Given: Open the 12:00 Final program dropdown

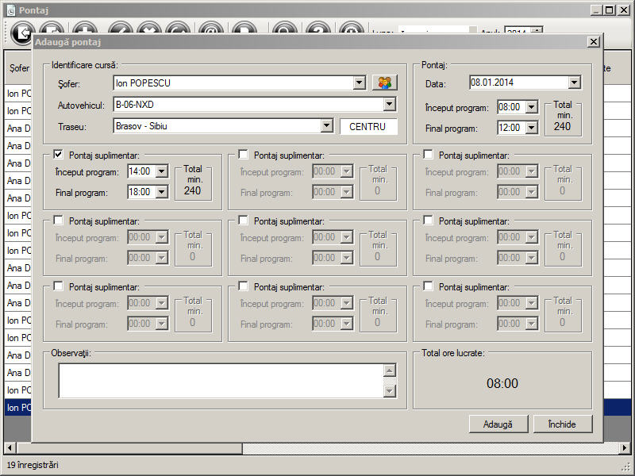Looking at the screenshot, I should click(x=531, y=128).
